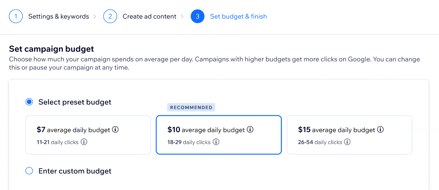Click the highlighted step 3 circle icon

pos(198,16)
